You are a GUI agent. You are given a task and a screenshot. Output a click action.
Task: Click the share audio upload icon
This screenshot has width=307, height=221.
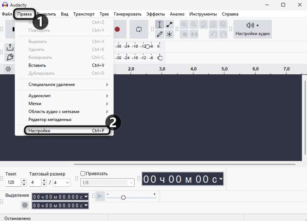tap(10, 47)
